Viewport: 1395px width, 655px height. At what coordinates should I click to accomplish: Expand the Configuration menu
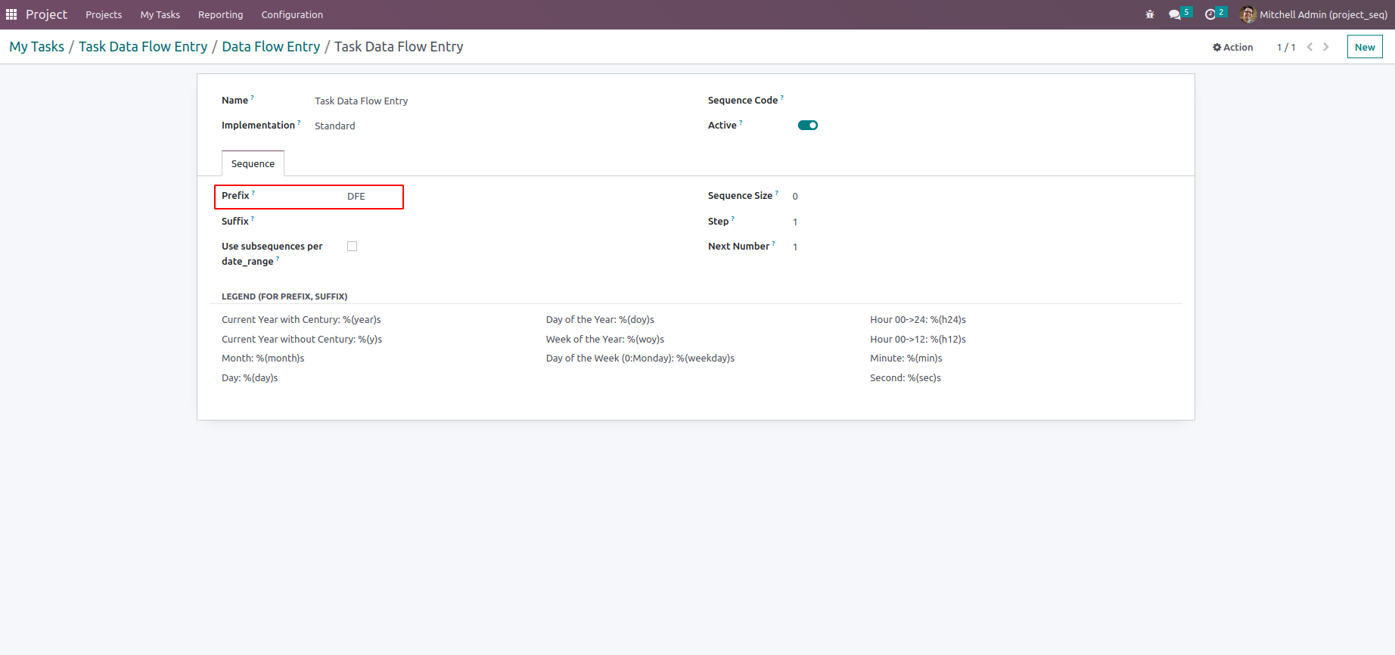pos(292,14)
